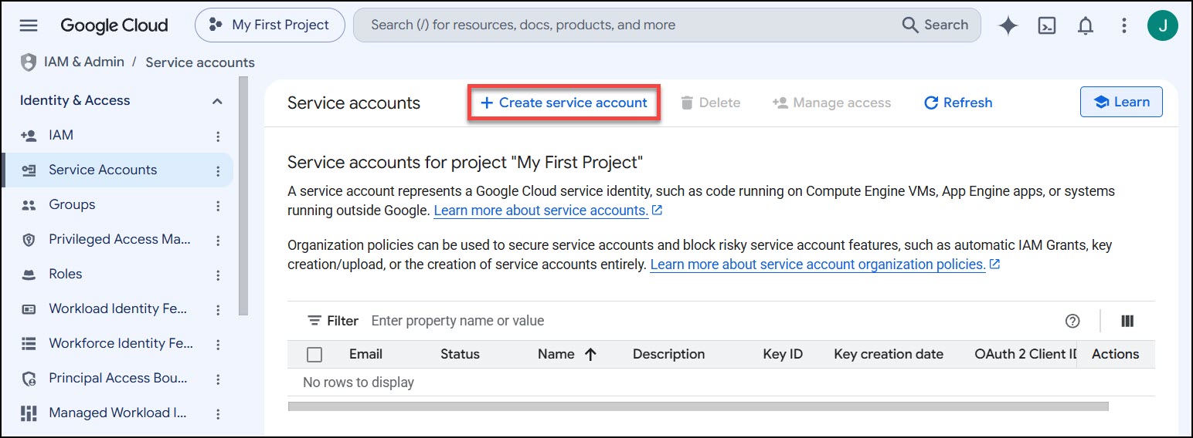Open the My First Project selector
Viewport: 1193px width, 438px height.
point(270,25)
